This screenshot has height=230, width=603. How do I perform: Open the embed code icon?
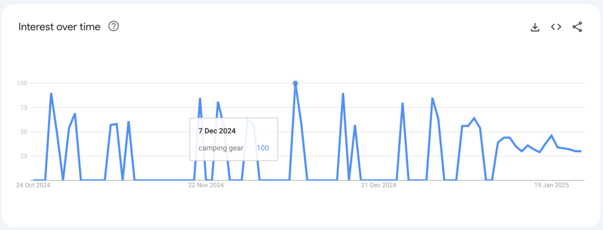556,27
